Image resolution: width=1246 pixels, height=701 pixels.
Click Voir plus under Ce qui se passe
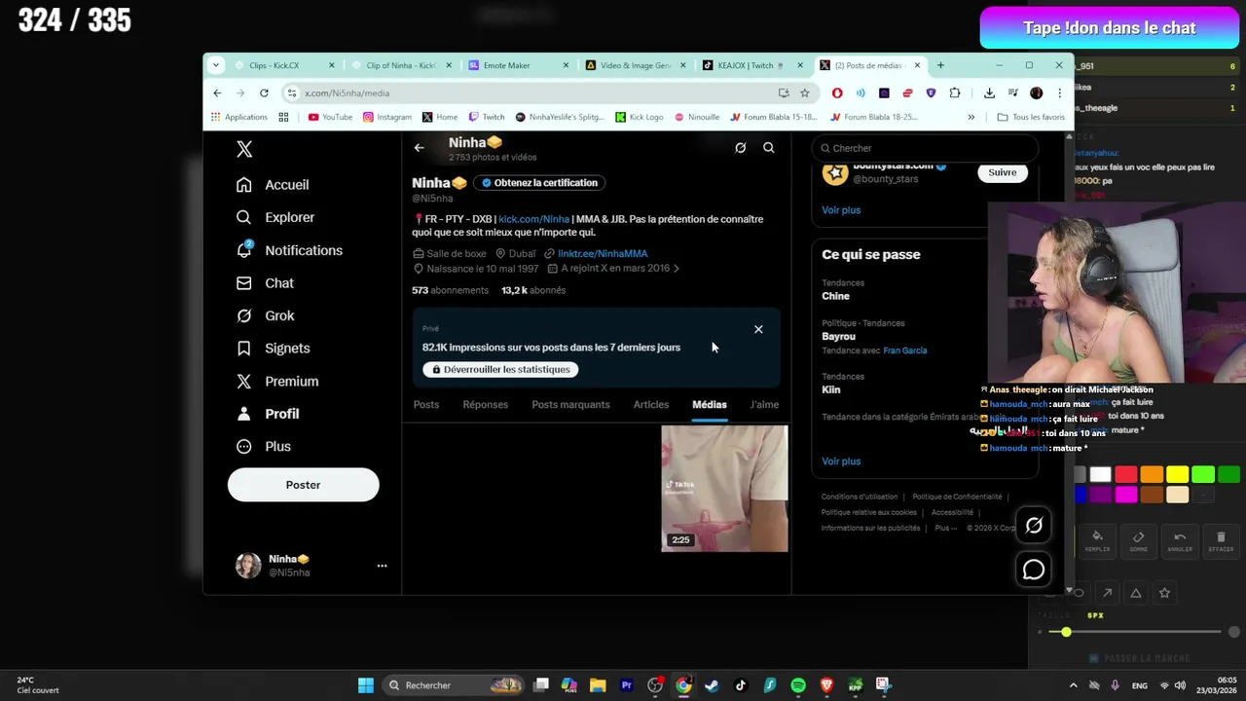click(841, 461)
